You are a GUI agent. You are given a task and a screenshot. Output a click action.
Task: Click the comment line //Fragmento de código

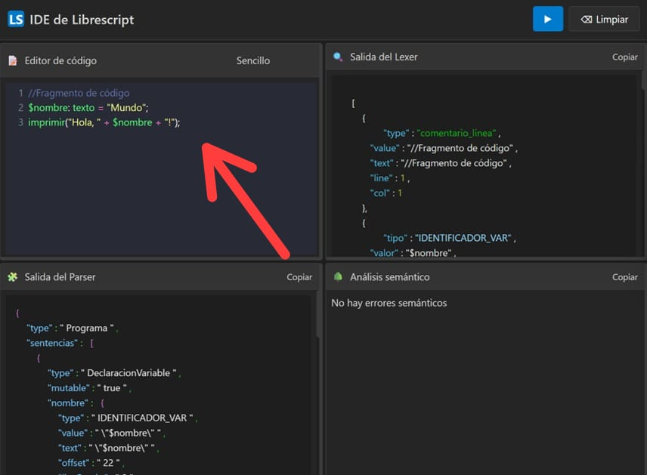point(79,93)
